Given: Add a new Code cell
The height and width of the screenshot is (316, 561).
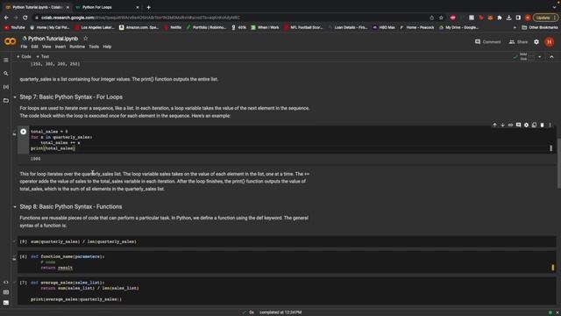Looking at the screenshot, I should click(24, 56).
